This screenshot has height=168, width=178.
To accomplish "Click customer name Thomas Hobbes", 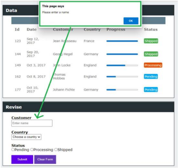I will [59, 76].
